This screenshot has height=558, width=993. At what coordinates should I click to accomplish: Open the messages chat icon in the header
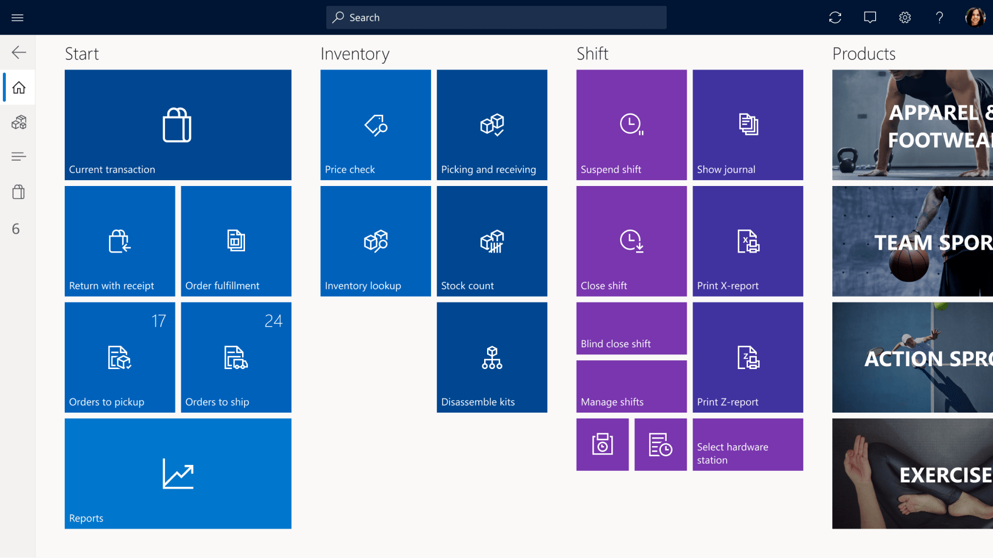[869, 18]
